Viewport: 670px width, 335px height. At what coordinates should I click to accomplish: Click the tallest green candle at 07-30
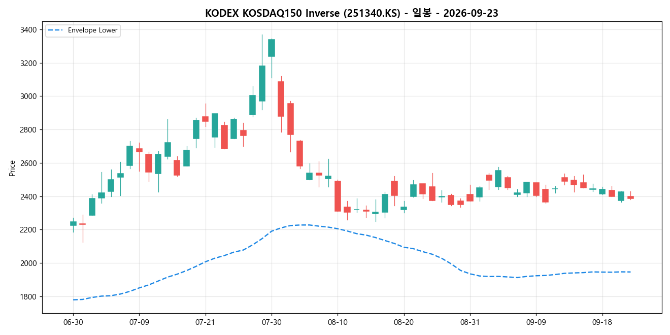(x=272, y=48)
